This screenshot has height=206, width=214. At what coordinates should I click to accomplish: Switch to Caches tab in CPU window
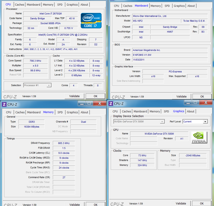click(x=19, y=5)
